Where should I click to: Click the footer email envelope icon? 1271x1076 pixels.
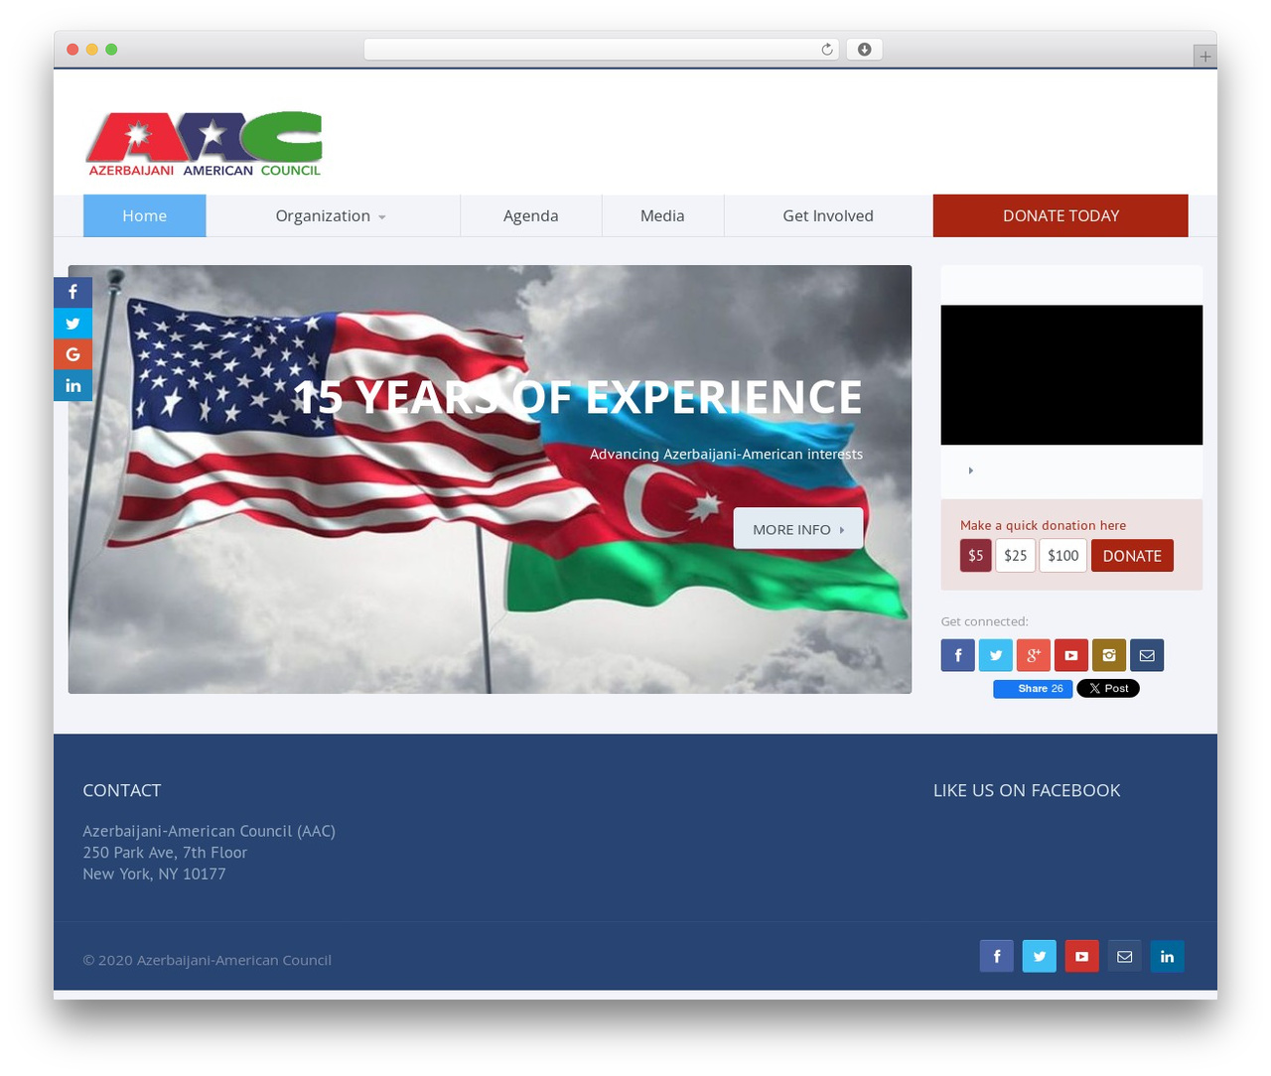(1125, 956)
